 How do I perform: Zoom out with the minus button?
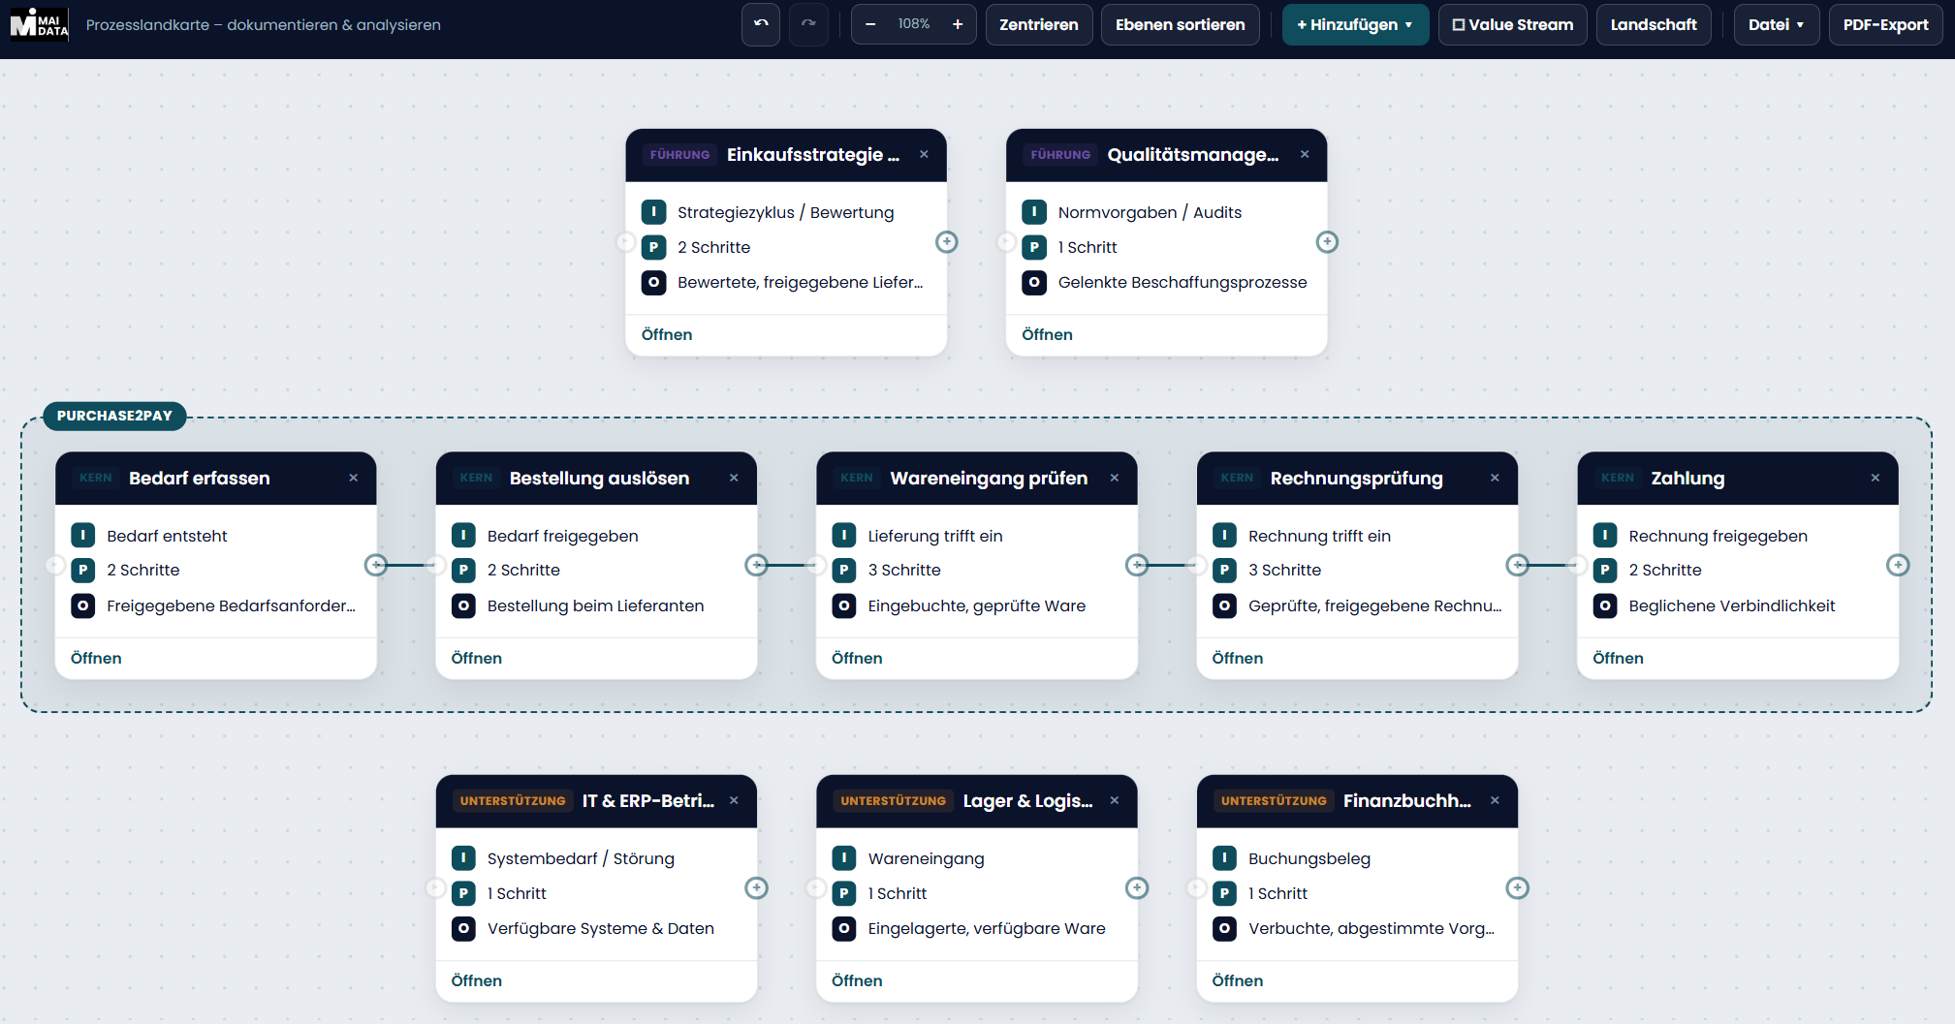[x=870, y=24]
